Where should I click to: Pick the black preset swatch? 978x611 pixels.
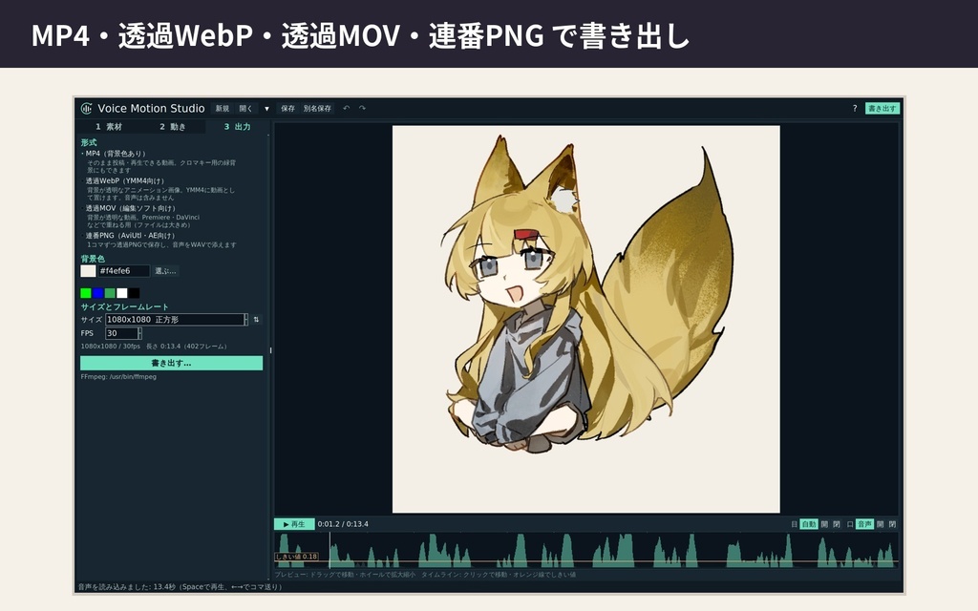click(134, 293)
